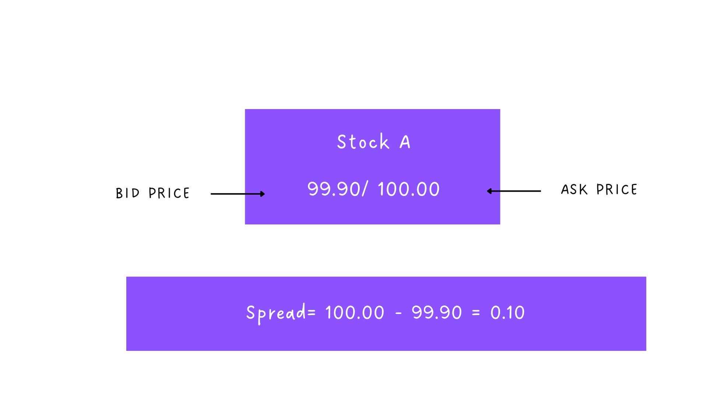Click the slash between 99.90 and 100.00
The width and height of the screenshot is (707, 398).
point(365,189)
